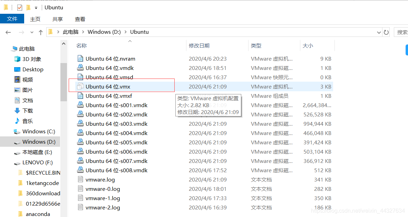Click the vmware-1.log file icon
408x217 pixels.
80,198
